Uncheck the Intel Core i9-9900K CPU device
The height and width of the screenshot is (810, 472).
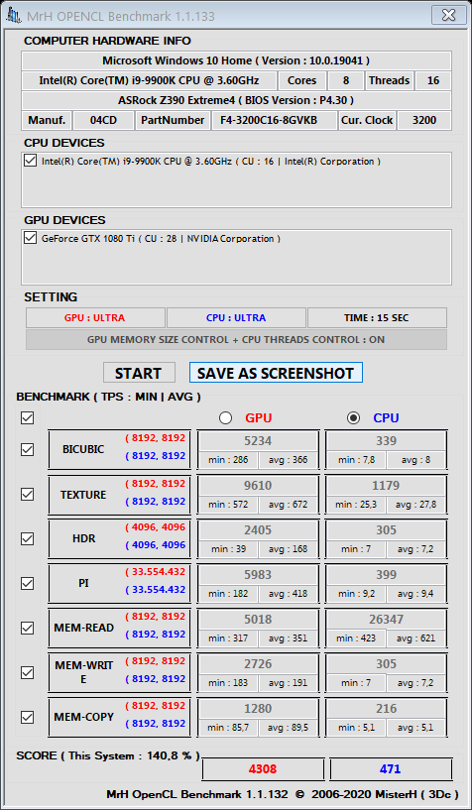point(31,162)
